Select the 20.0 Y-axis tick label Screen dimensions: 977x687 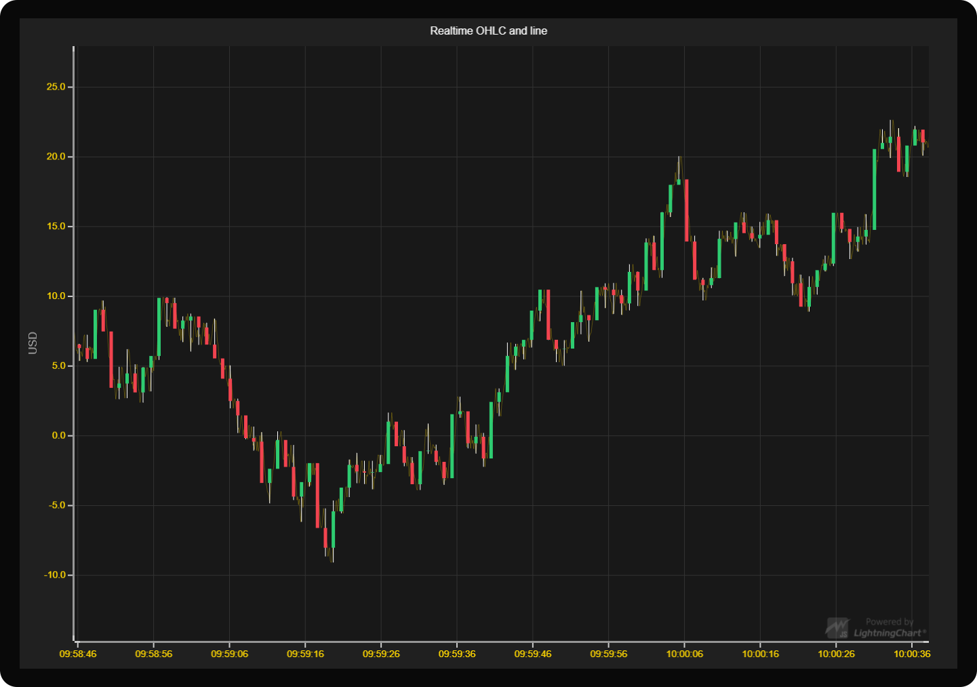pyautogui.click(x=56, y=157)
